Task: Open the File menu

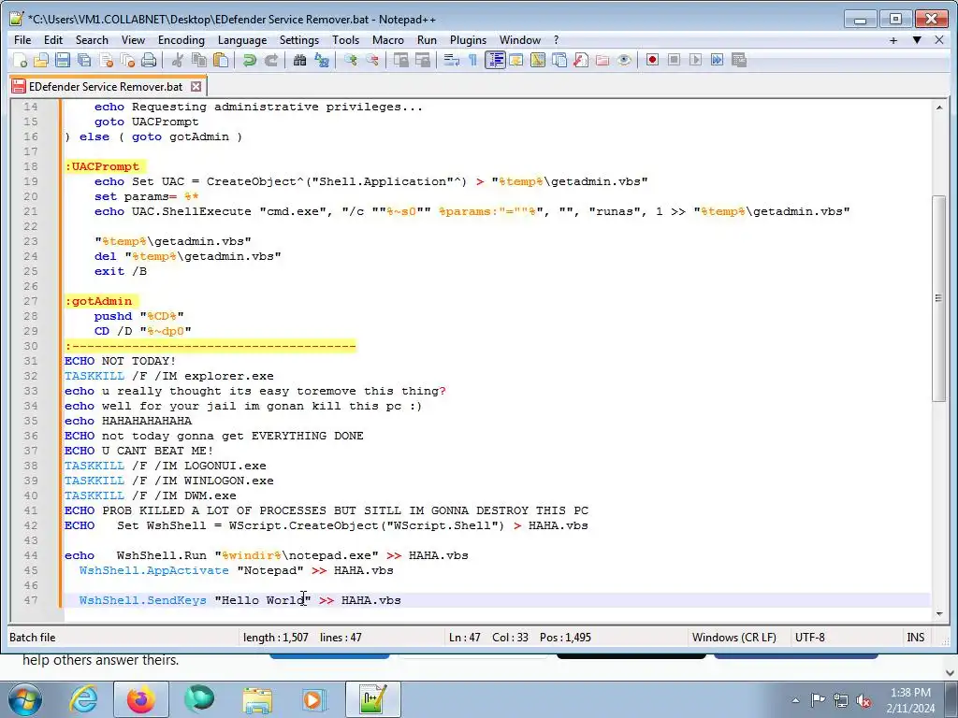Action: 22,39
